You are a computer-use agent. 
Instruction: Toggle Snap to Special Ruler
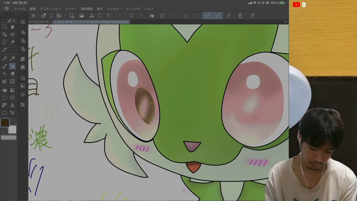click(218, 16)
